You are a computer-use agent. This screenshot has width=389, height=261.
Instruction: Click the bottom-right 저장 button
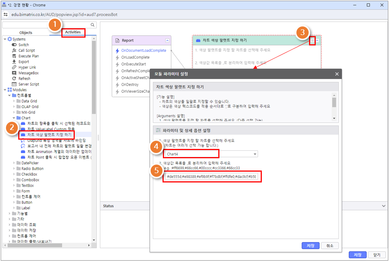point(357,255)
